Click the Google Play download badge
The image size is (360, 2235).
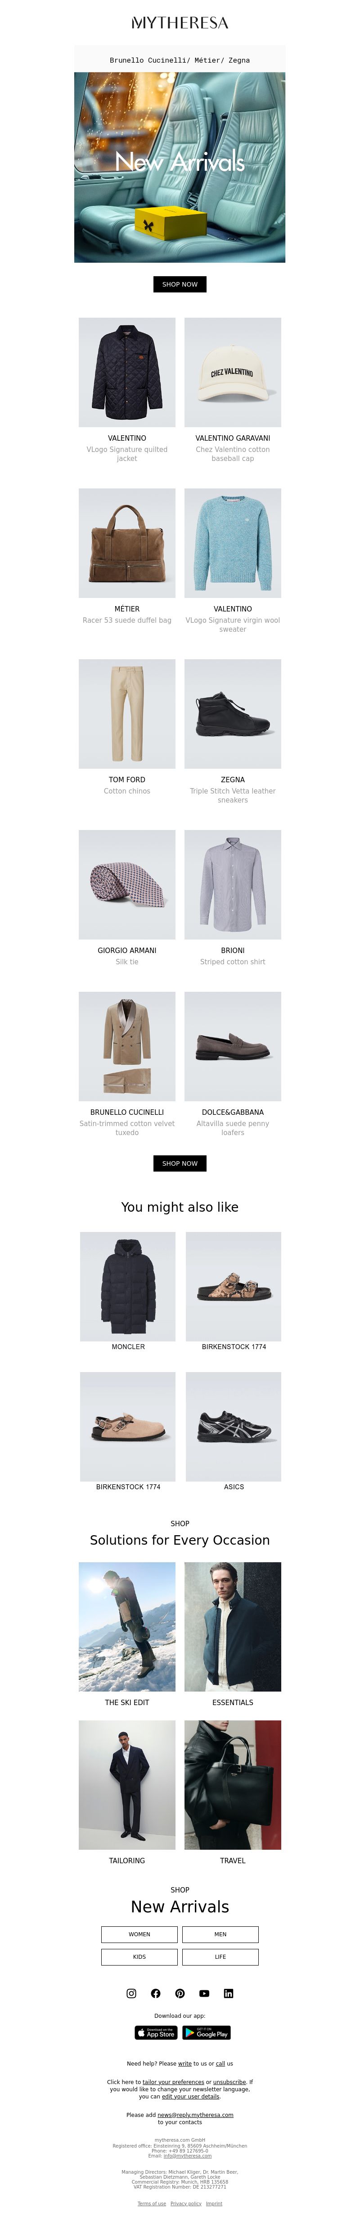[207, 2033]
